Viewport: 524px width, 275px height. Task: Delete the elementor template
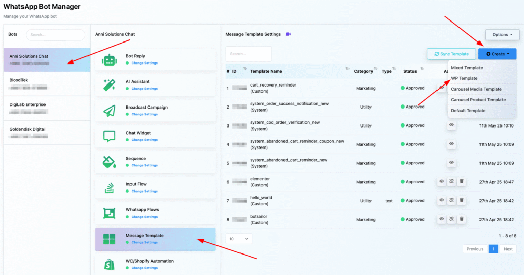pyautogui.click(x=462, y=181)
